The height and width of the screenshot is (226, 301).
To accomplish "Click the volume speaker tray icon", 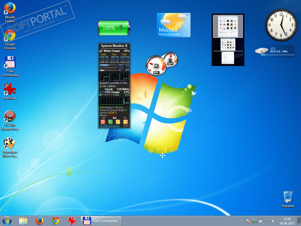I will tap(273, 221).
